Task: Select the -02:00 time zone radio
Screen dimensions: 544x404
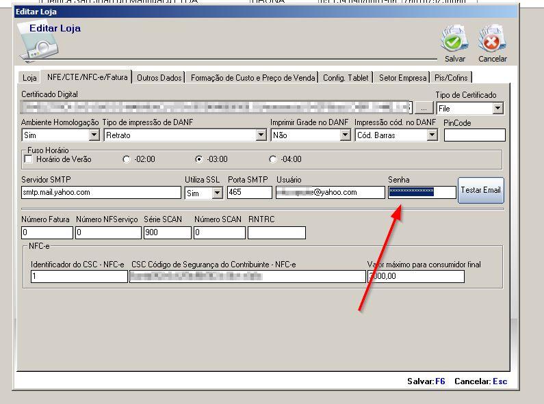Action: pyautogui.click(x=127, y=159)
